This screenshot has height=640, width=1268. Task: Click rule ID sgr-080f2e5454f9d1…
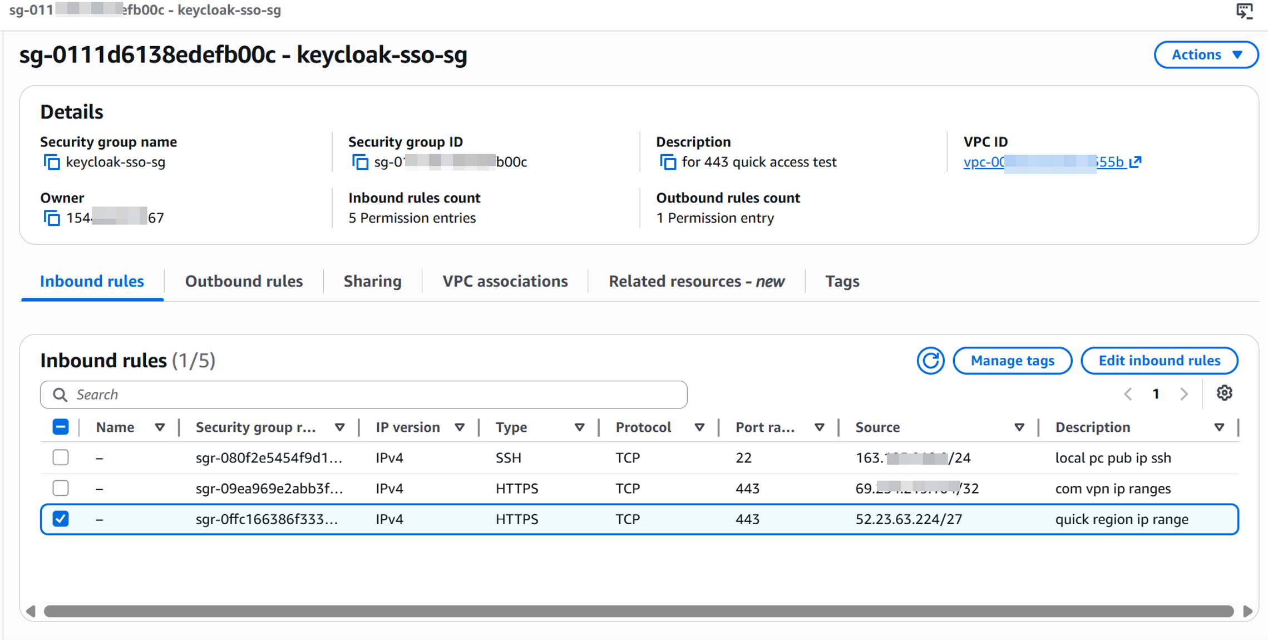point(269,458)
